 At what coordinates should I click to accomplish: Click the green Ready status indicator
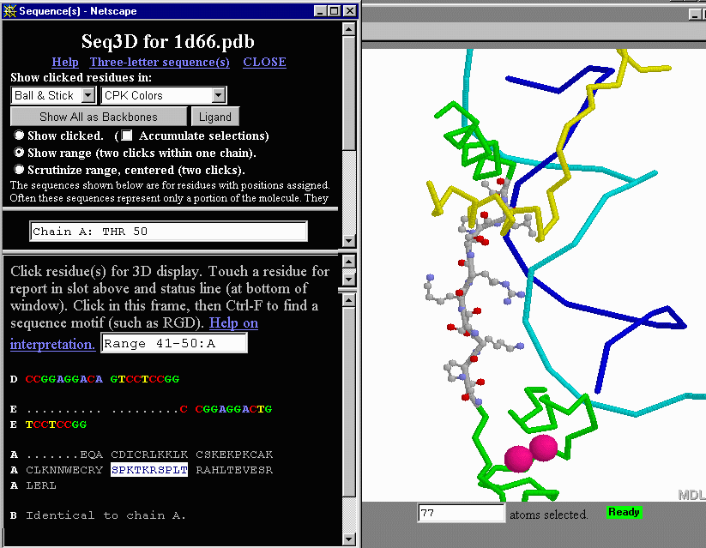(x=624, y=512)
